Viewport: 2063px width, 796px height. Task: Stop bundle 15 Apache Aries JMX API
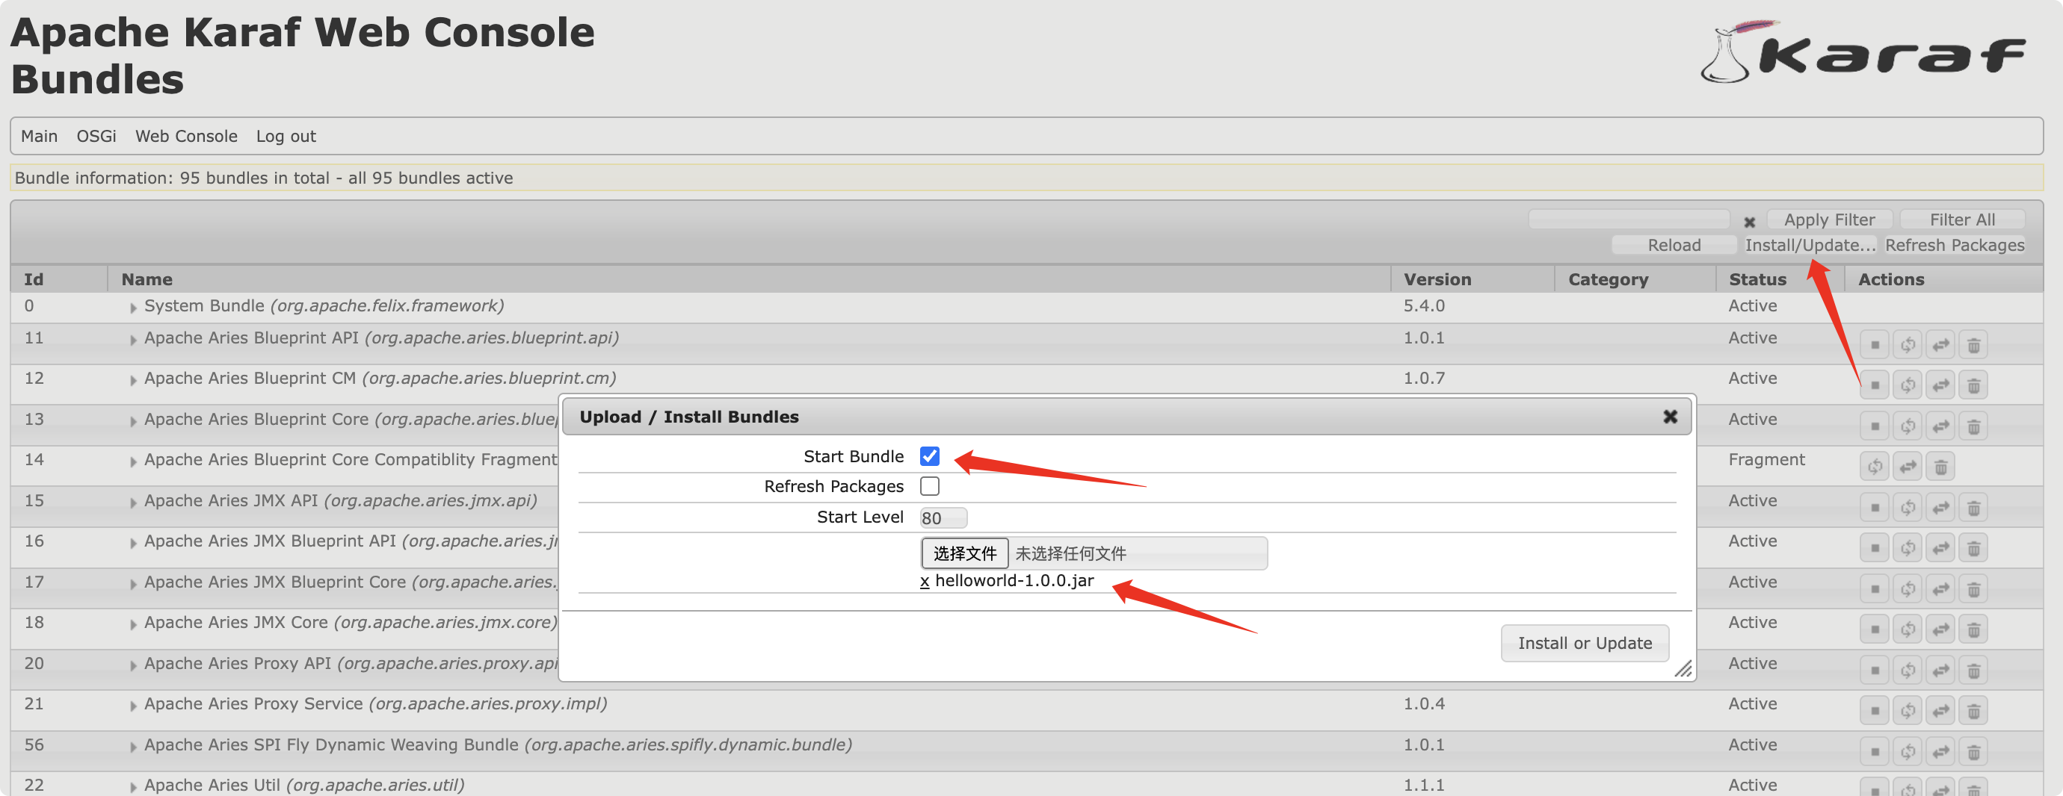coord(1875,507)
